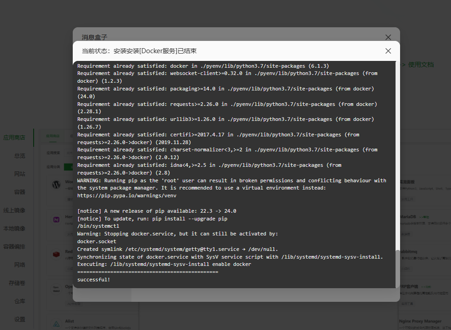This screenshot has width=451, height=330.
Task: Select 总览 in the sidebar
Action: (20, 156)
